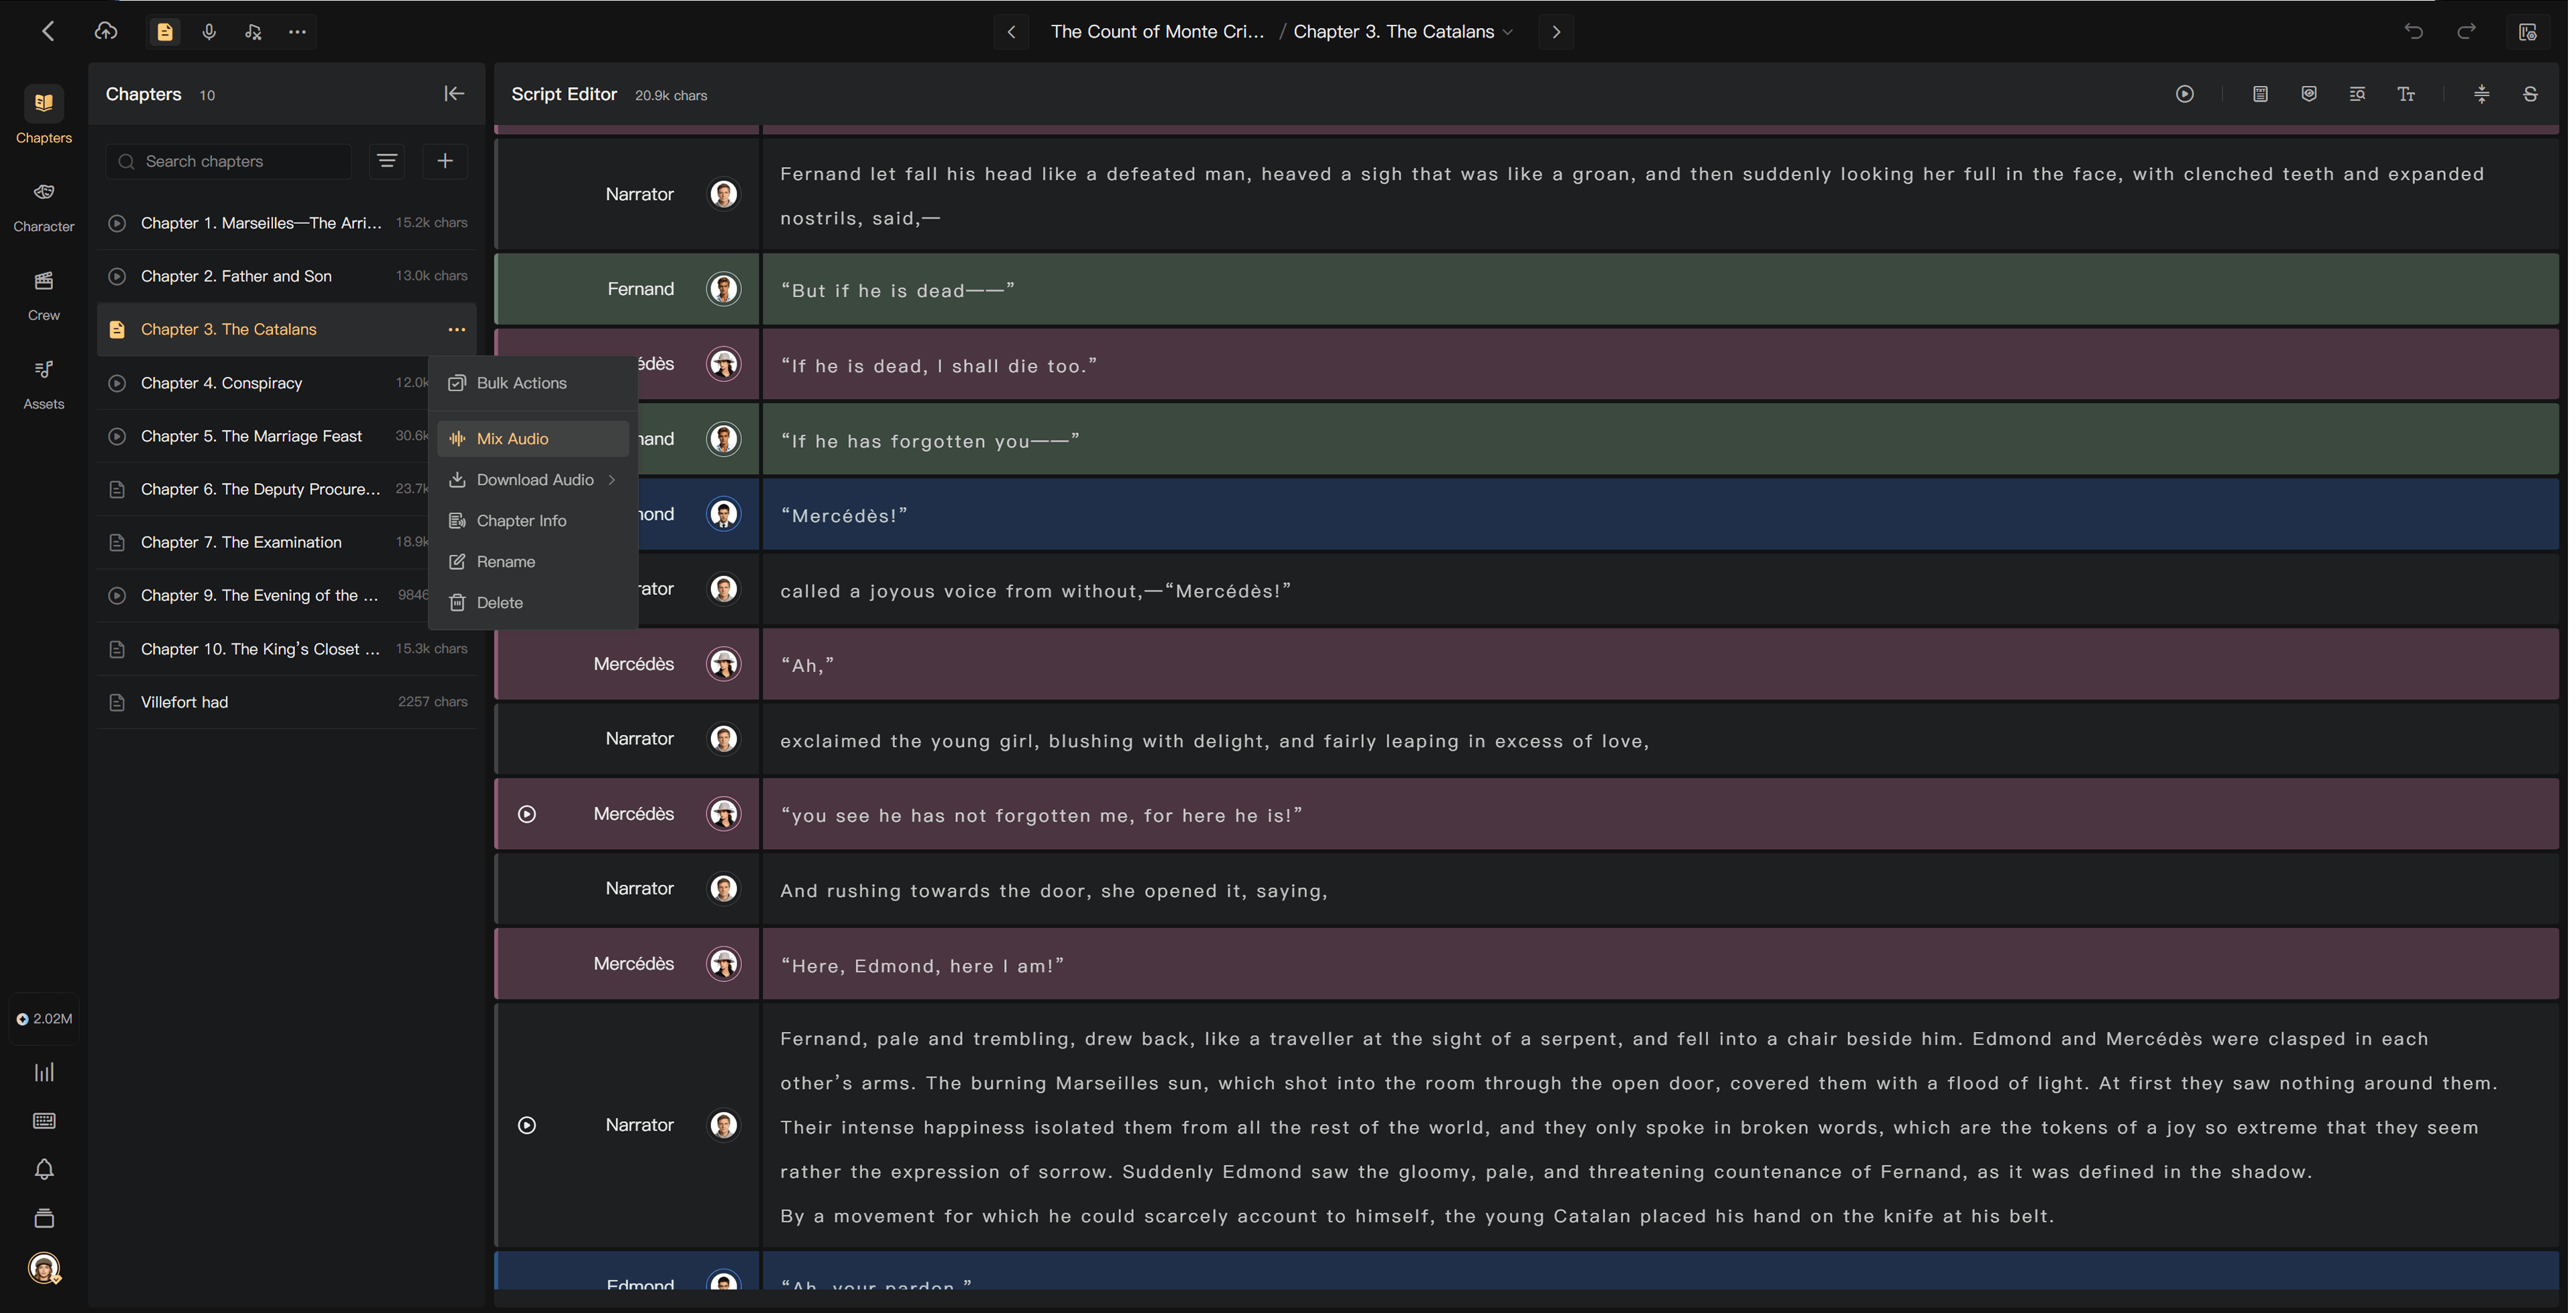Select the microphone icon in top toolbar
2576x1313 pixels.
tap(209, 32)
